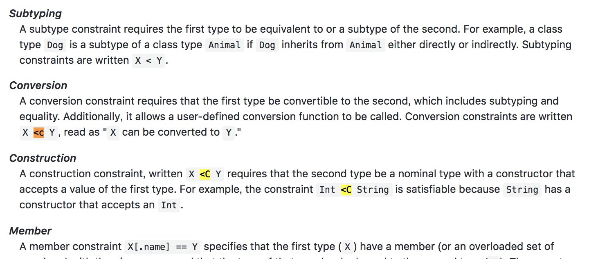Click the "X < Y" inline code snippet
The image size is (589, 259).
[148, 60]
